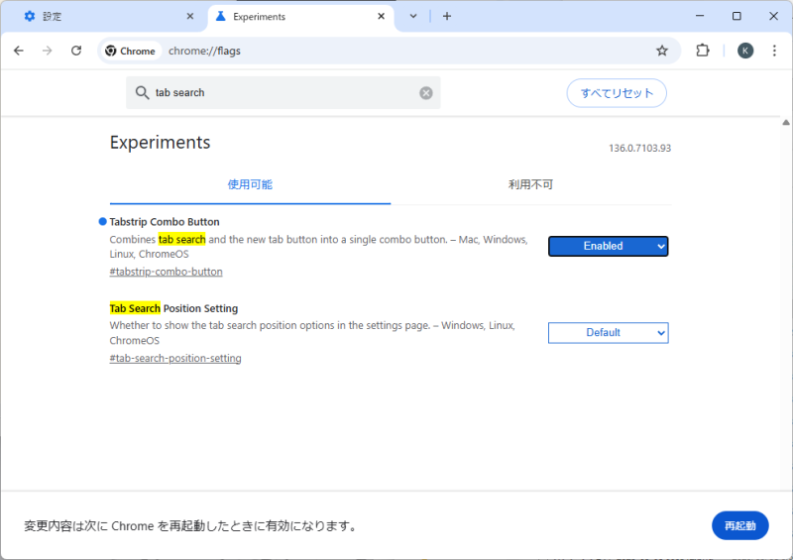Viewport: 793px width, 560px height.
Task: Reload the chrome://flags page
Action: click(x=76, y=51)
